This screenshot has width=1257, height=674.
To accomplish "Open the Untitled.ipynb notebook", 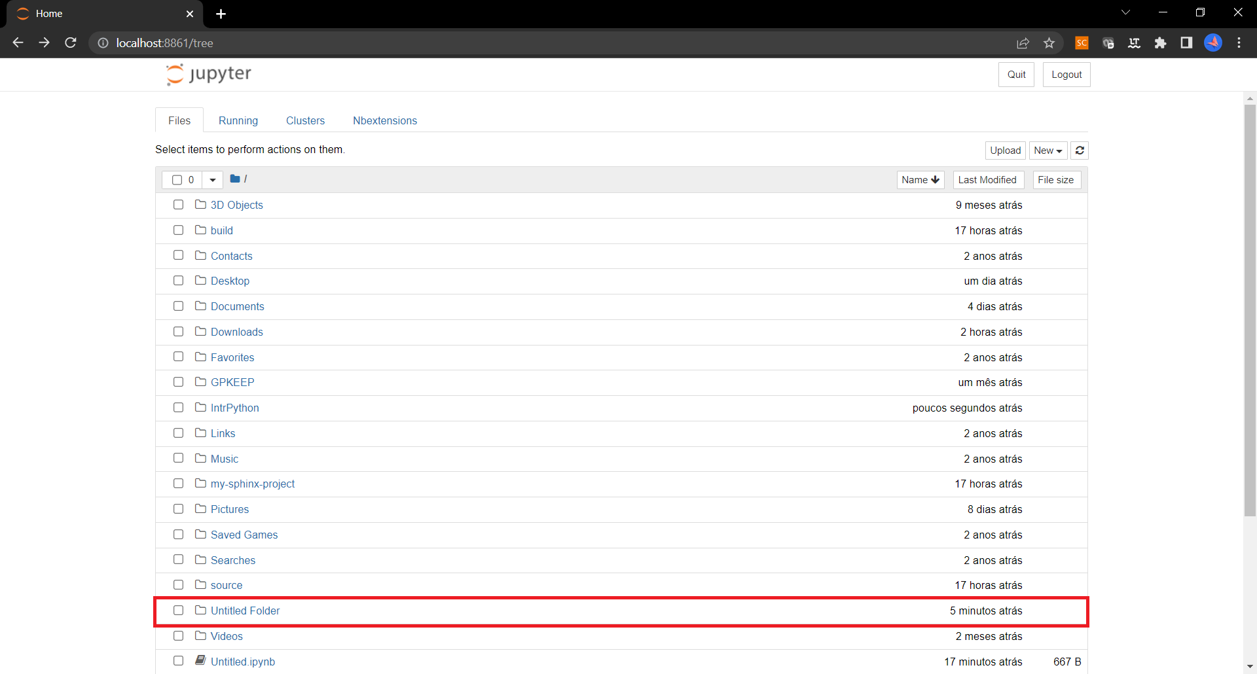I will tap(243, 662).
